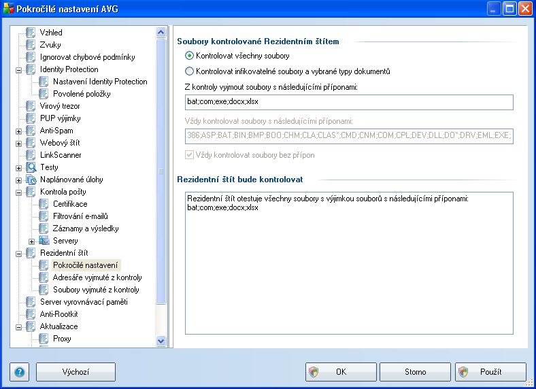Click the Rezidentní štít icon
This screenshot has height=389, width=536.
coord(31,253)
